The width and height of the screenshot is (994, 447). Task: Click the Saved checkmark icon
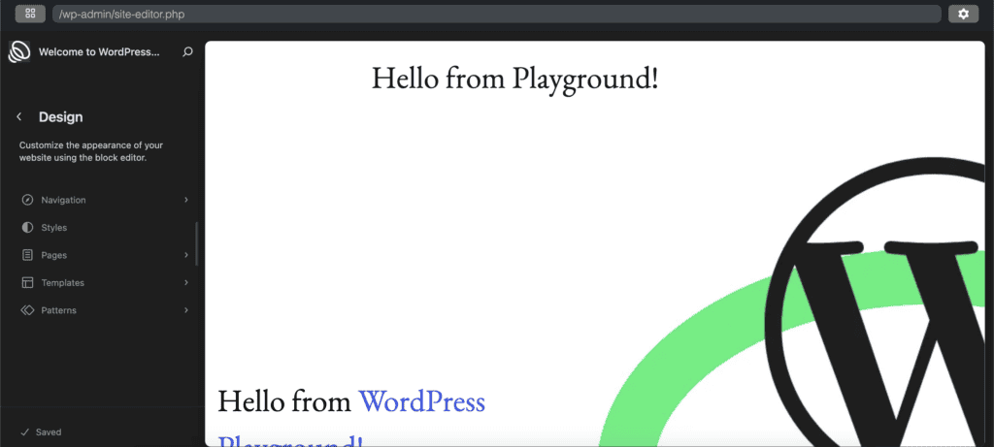click(24, 431)
